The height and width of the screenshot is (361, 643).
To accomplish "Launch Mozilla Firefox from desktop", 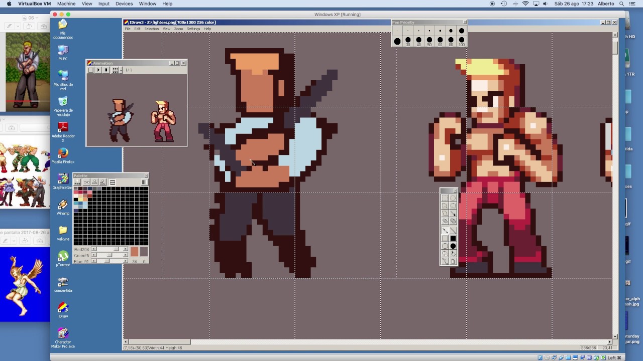I will point(63,155).
